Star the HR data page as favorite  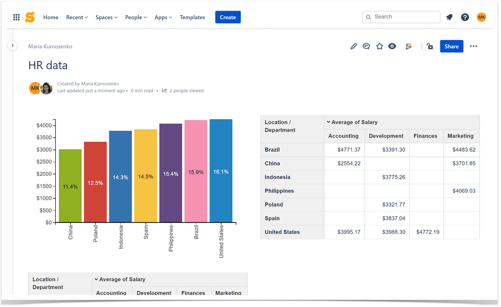click(379, 46)
